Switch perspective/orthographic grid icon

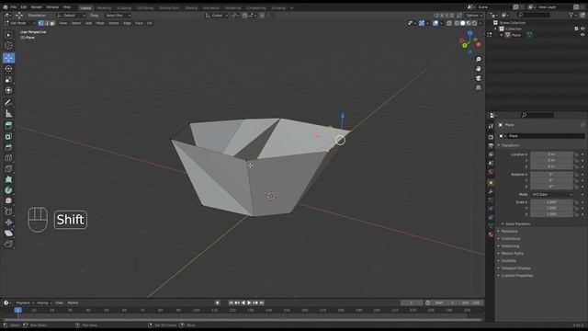tap(478, 87)
